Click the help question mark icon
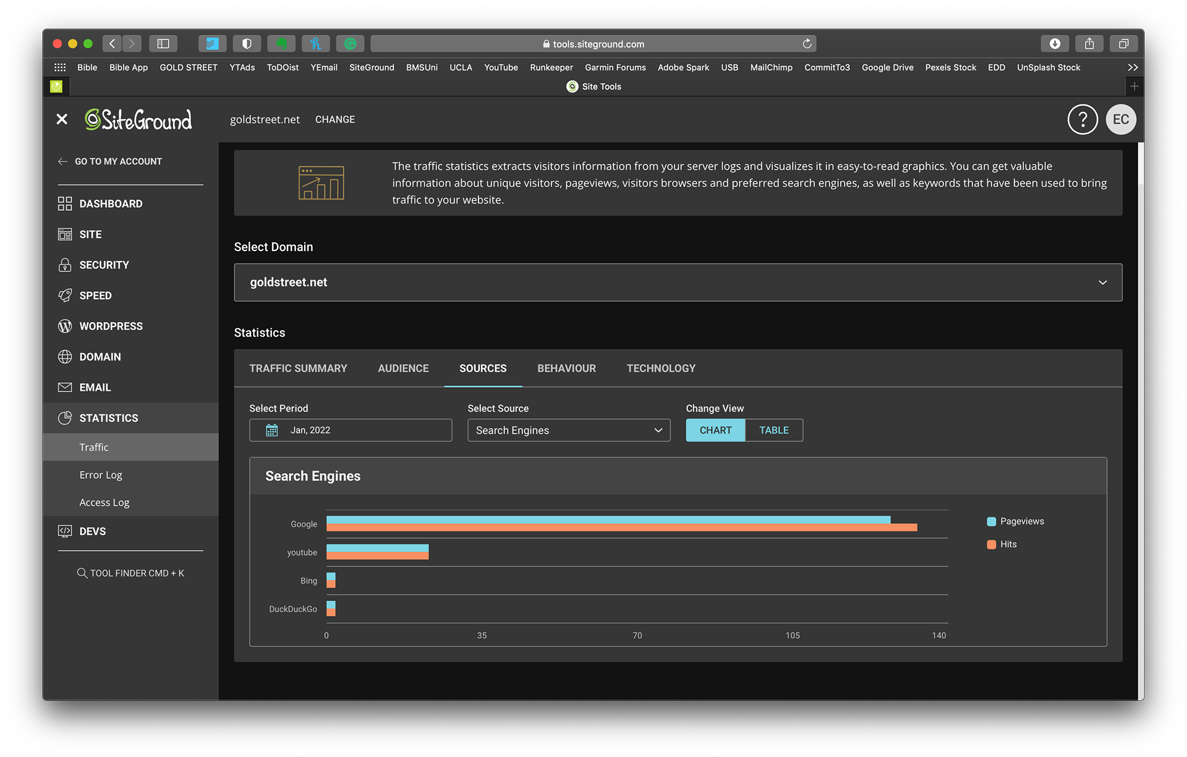This screenshot has width=1187, height=757. [x=1083, y=119]
